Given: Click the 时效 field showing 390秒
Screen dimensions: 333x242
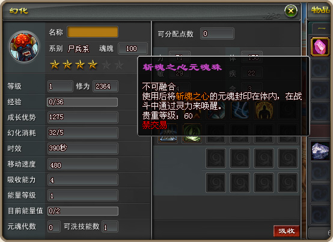Looking at the screenshot, I should pyautogui.click(x=82, y=148).
